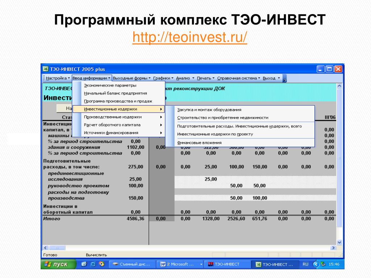Close the ТЭО-ИНВЕСТ 2005 plus window

click(x=338, y=69)
